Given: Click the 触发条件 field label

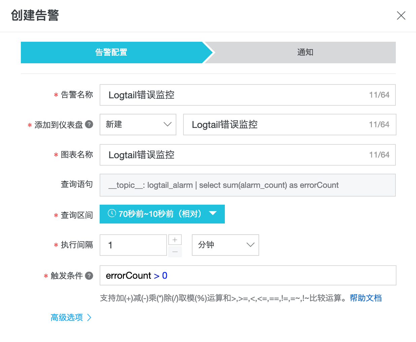Looking at the screenshot, I should [67, 276].
